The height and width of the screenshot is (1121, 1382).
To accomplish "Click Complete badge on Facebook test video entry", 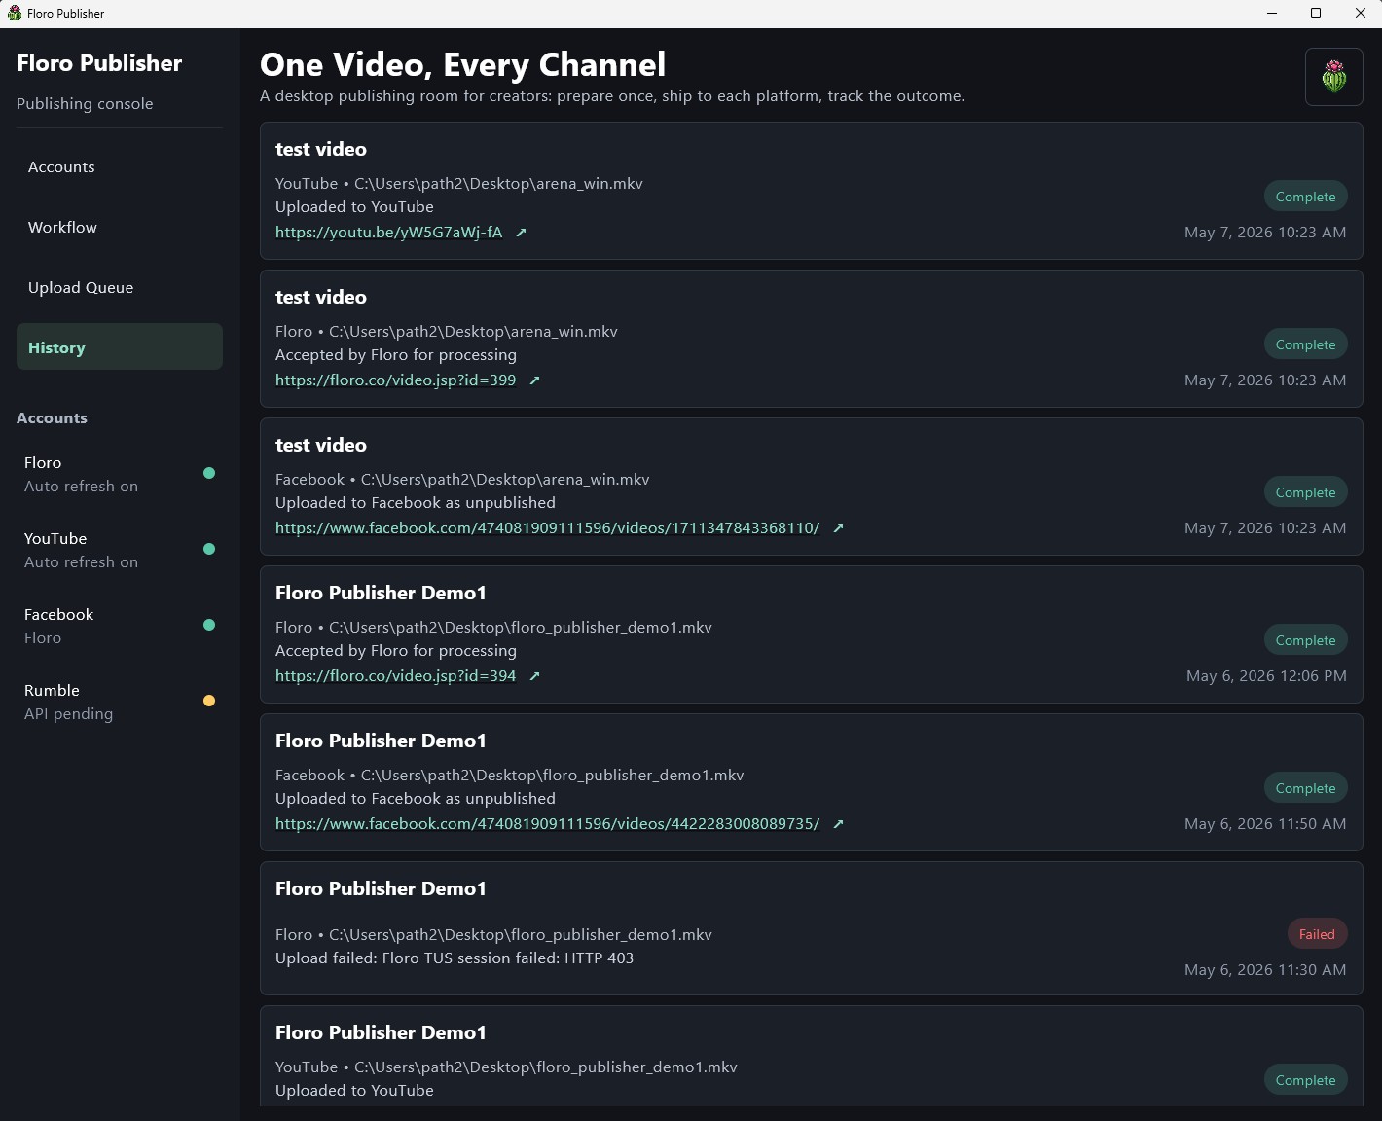I will (1305, 492).
